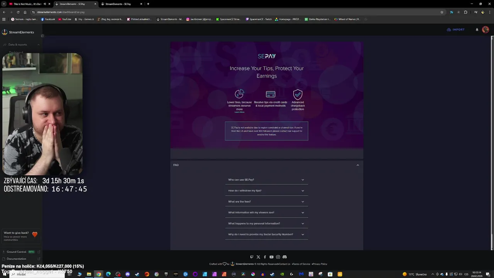This screenshot has height=278, width=494.
Task: Open a new browser tab
Action: [x=148, y=4]
